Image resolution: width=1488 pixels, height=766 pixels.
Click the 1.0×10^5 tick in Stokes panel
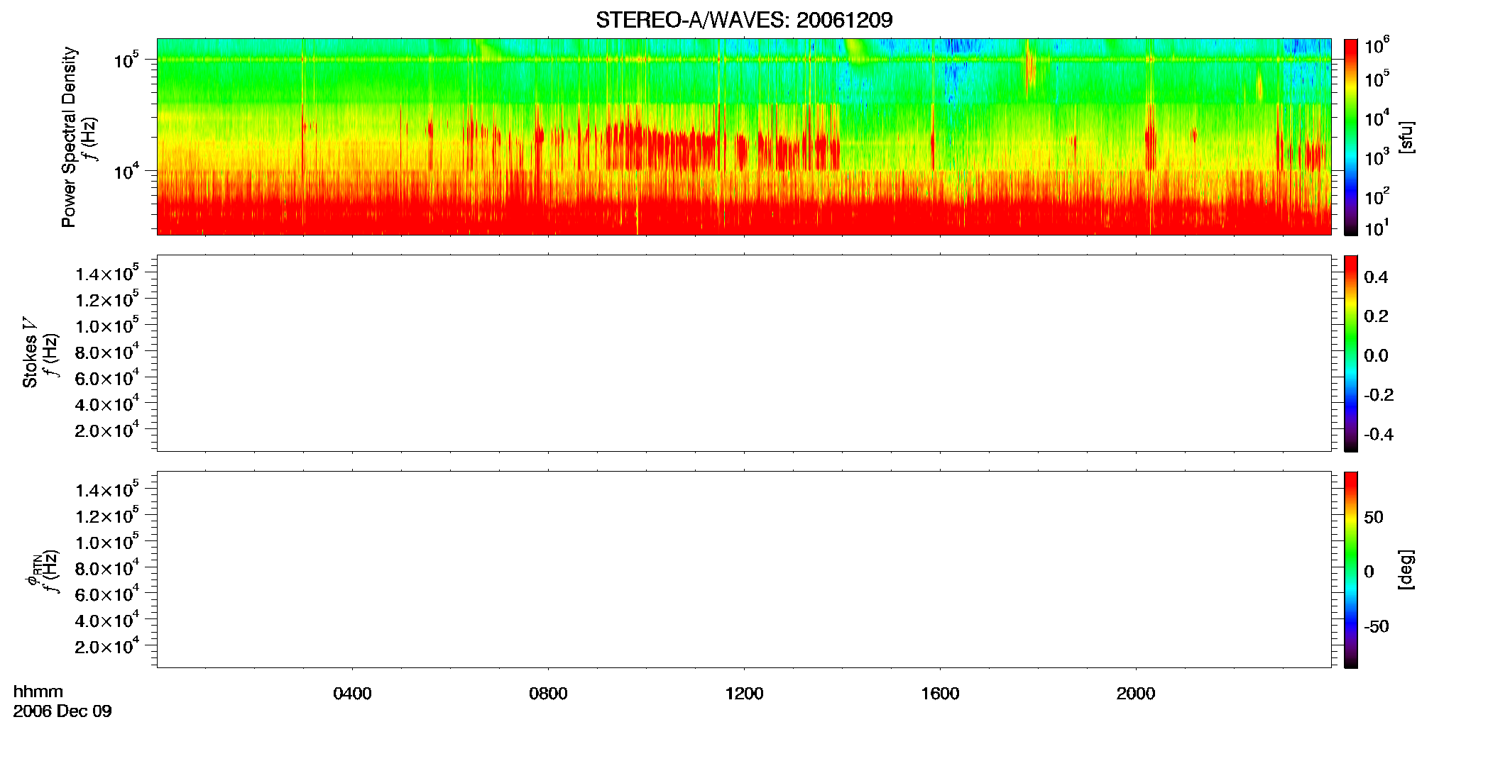(107, 325)
